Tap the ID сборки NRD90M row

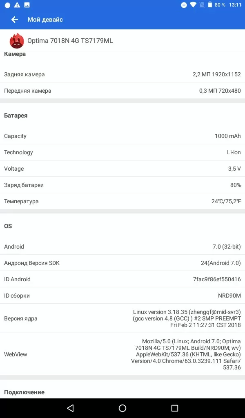(x=122, y=296)
